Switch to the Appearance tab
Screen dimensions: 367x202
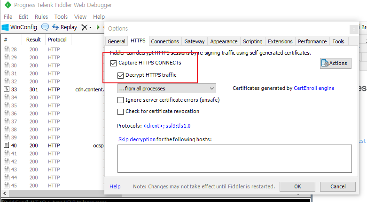click(224, 41)
